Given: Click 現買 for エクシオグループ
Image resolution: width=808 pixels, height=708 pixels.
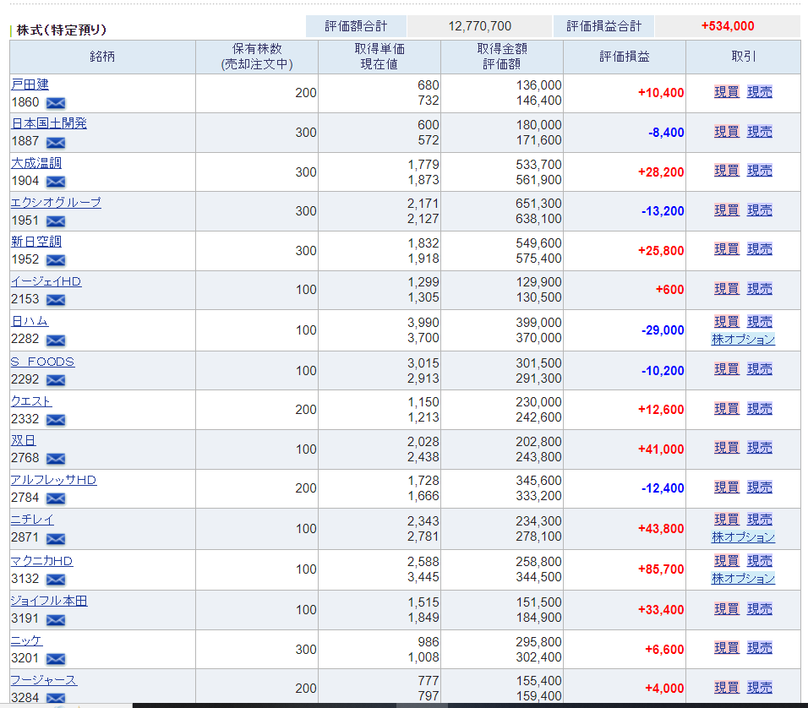Looking at the screenshot, I should tap(727, 210).
